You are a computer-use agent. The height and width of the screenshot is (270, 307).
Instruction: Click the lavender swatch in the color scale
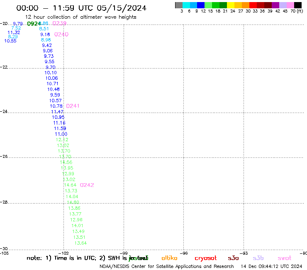click(x=283, y=5)
